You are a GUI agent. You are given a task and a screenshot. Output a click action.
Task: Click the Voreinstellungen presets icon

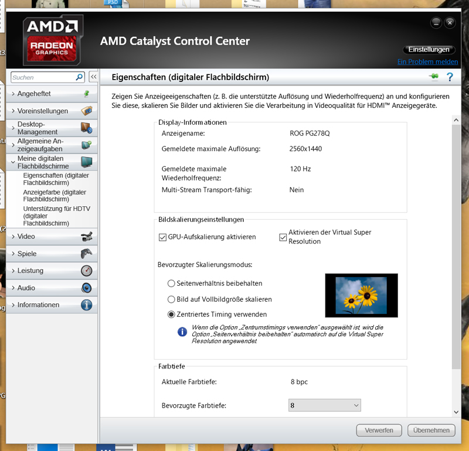(x=87, y=111)
